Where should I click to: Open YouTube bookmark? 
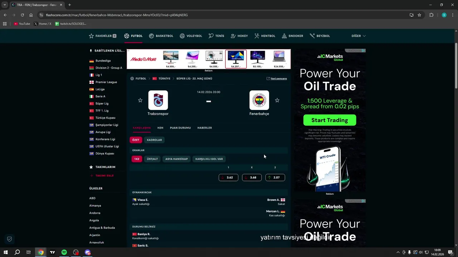22,24
